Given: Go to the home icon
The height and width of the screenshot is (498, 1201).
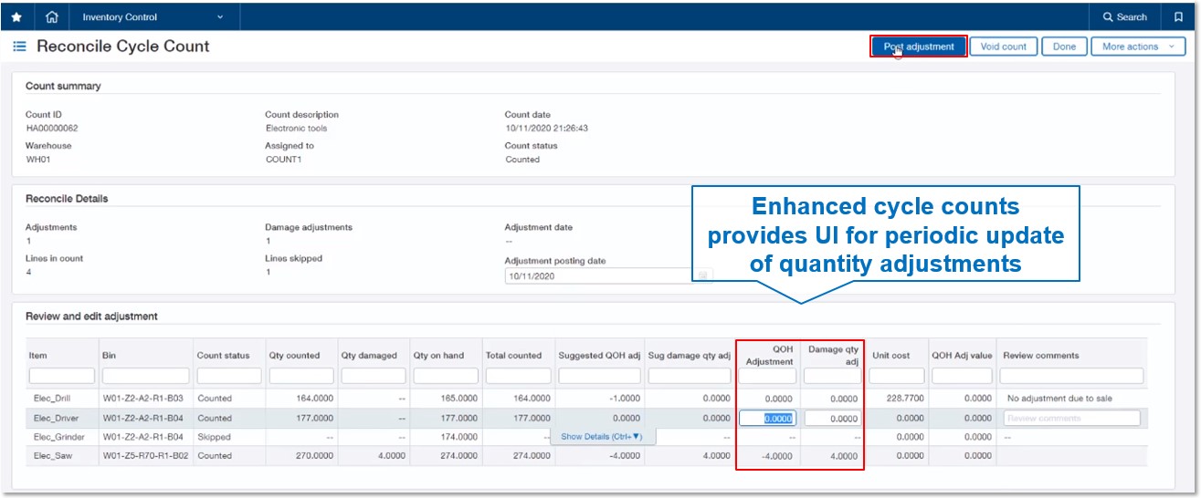Looking at the screenshot, I should pyautogui.click(x=51, y=17).
